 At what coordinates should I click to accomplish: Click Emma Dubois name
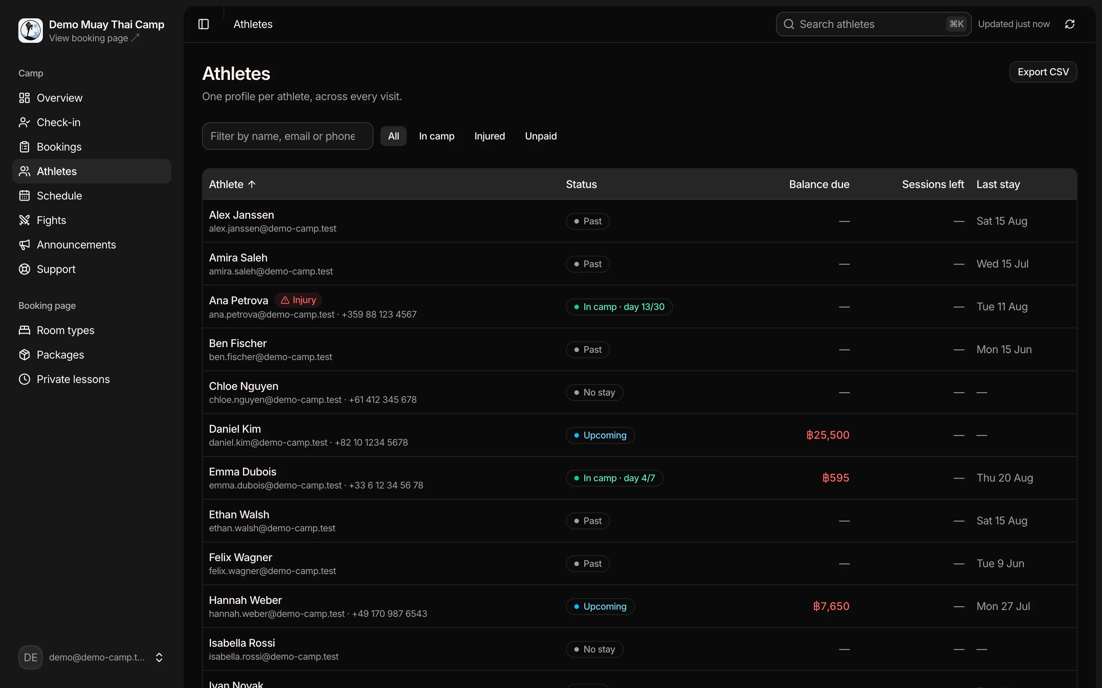243,472
